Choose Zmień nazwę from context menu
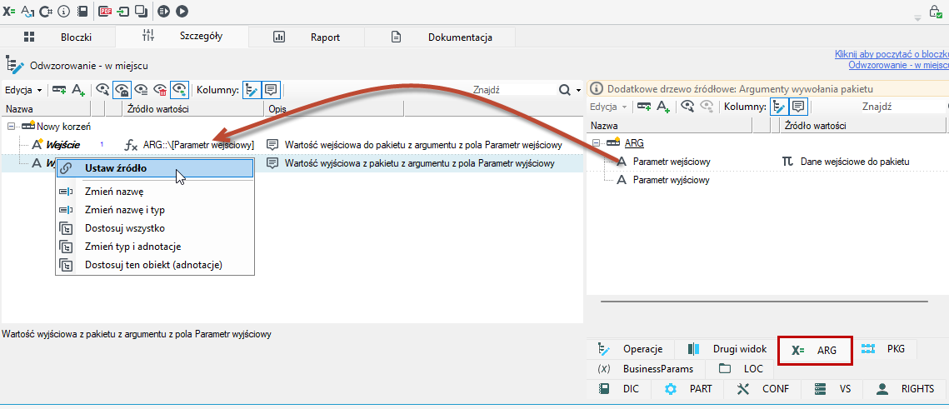 pyautogui.click(x=155, y=192)
